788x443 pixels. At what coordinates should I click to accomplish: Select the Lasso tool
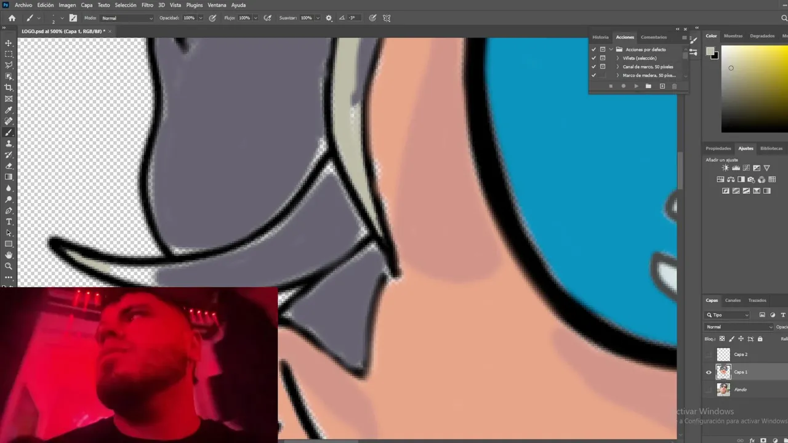point(9,65)
